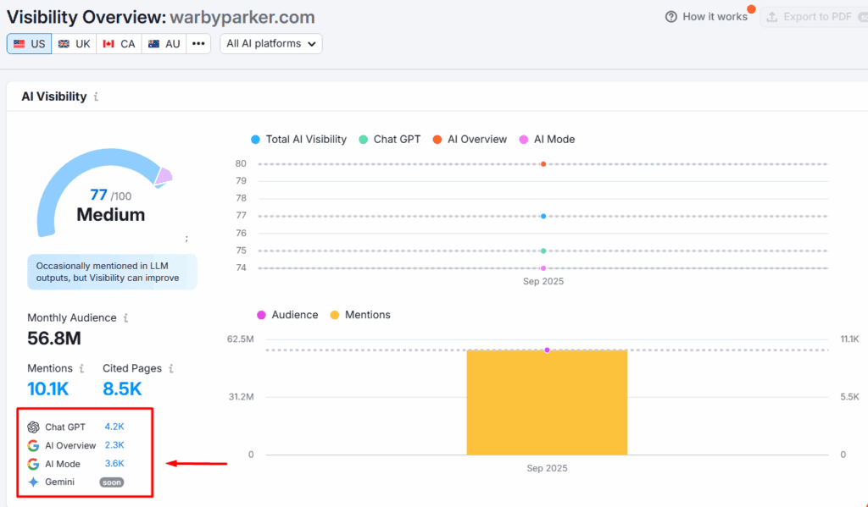Click the ChatGPT icon in the platform breakdown
868x507 pixels.
[33, 427]
